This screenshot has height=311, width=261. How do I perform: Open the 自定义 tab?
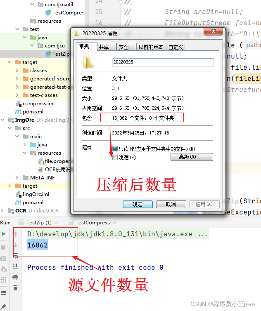click(176, 47)
